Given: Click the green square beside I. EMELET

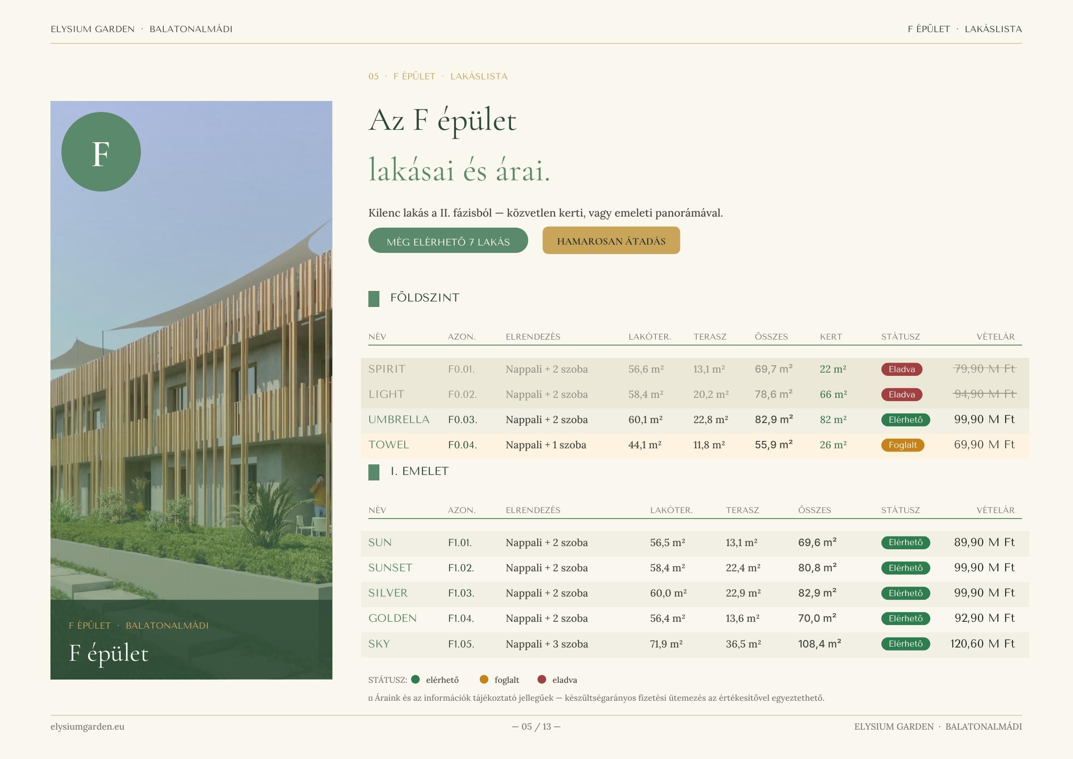Looking at the screenshot, I should 373,472.
